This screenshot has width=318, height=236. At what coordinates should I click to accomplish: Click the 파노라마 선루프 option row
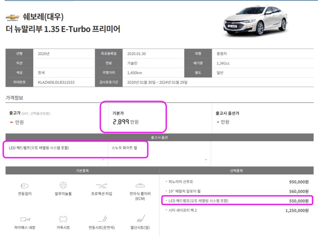pyautogui.click(x=237, y=182)
